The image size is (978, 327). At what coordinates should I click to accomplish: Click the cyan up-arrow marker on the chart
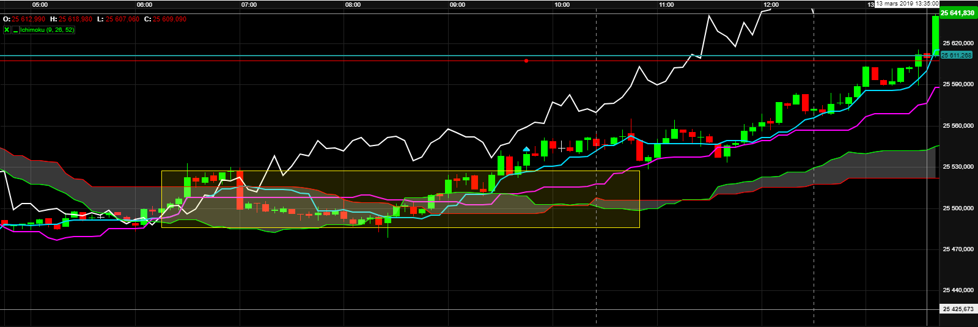pyautogui.click(x=526, y=149)
